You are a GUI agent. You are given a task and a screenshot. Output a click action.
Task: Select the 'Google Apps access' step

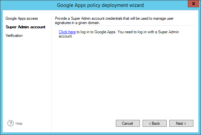[21, 18]
